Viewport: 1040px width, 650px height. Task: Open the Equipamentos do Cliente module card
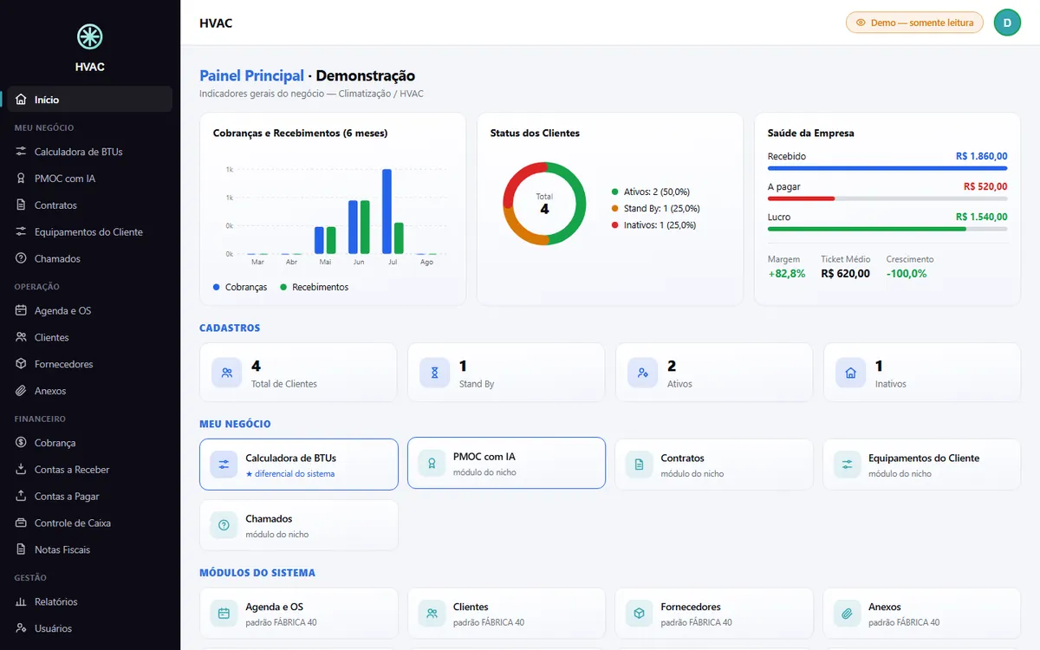pyautogui.click(x=921, y=465)
